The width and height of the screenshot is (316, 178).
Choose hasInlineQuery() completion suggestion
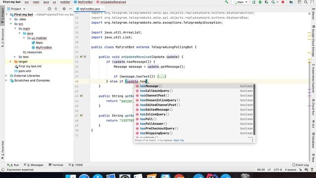[x=194, y=114]
